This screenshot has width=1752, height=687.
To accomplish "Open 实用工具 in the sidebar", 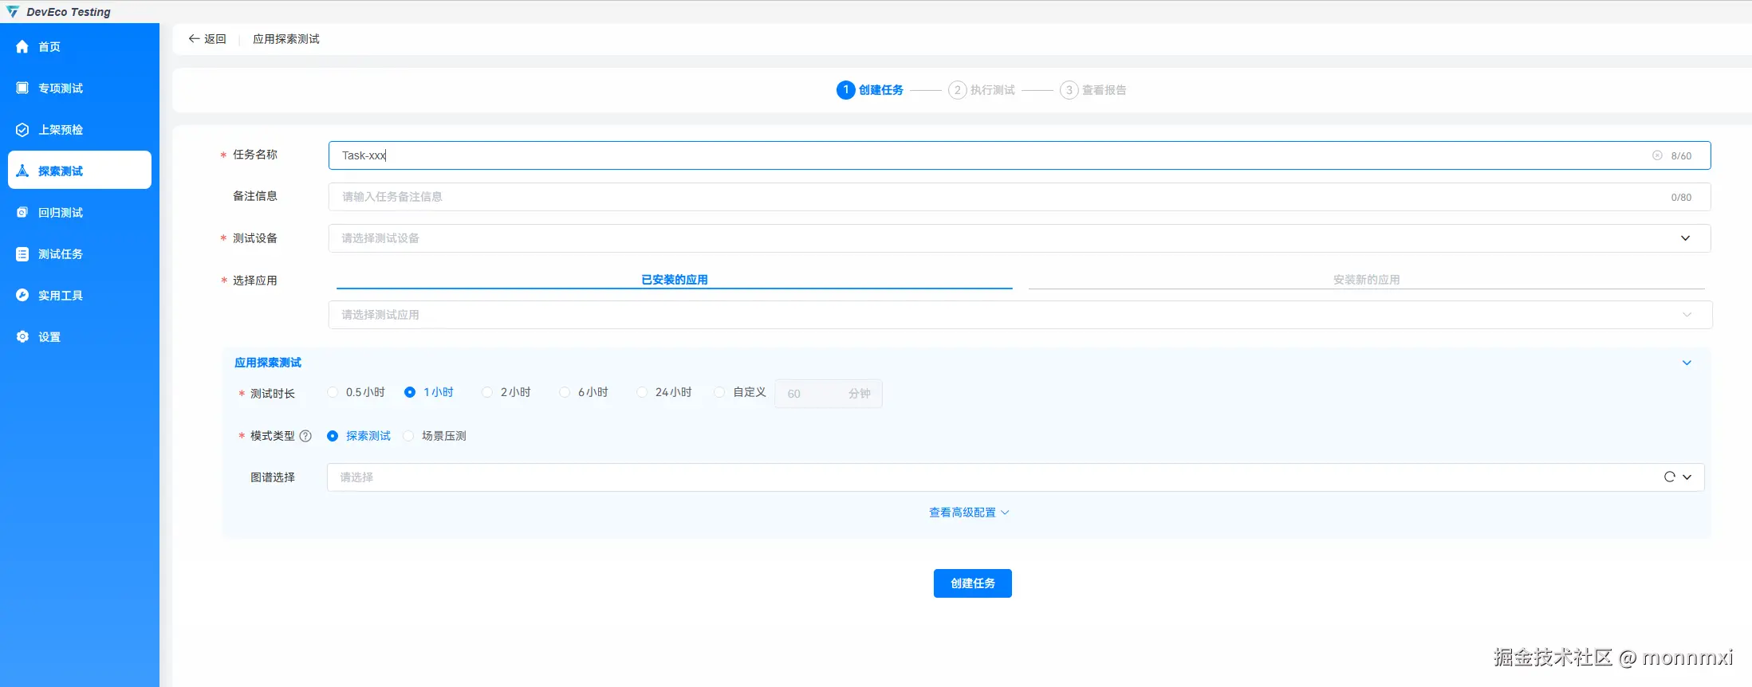I will (80, 296).
